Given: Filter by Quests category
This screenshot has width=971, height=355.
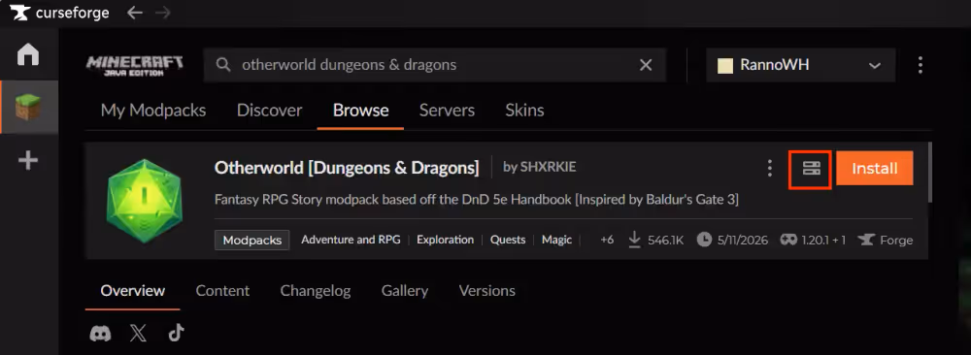Looking at the screenshot, I should (x=508, y=240).
